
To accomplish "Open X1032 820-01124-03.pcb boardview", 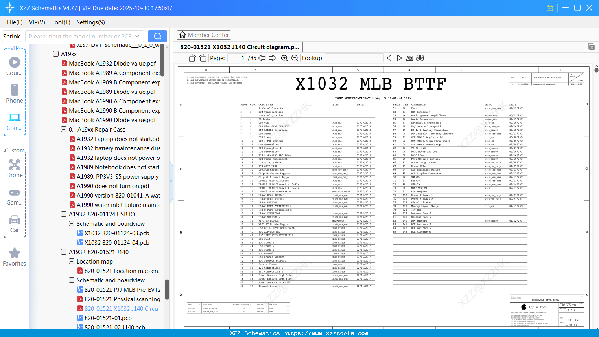I will coord(113,233).
